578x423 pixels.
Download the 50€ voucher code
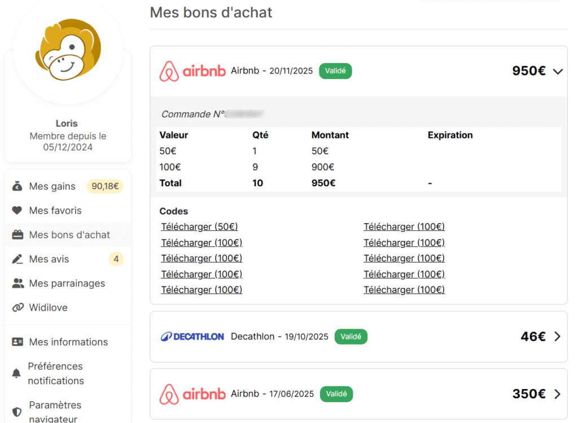[x=199, y=226]
